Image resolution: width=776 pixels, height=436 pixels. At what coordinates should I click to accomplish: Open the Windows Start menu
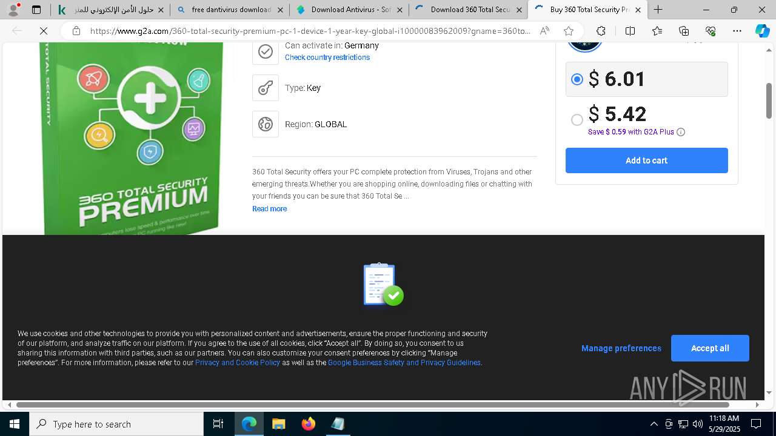pyautogui.click(x=15, y=424)
